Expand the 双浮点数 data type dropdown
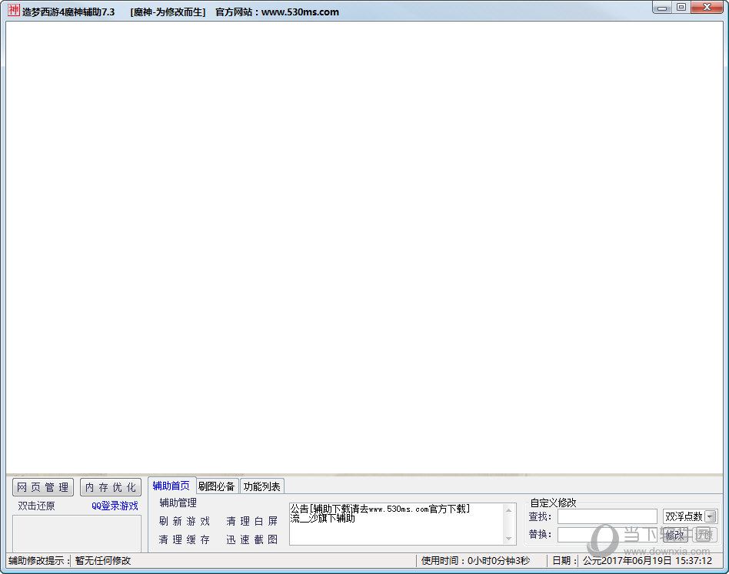Viewport: 729px width, 574px height. tap(710, 516)
